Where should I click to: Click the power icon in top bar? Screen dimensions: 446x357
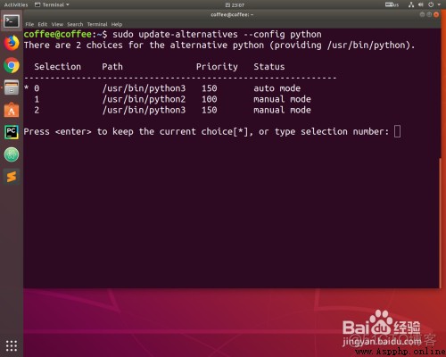[431, 4]
